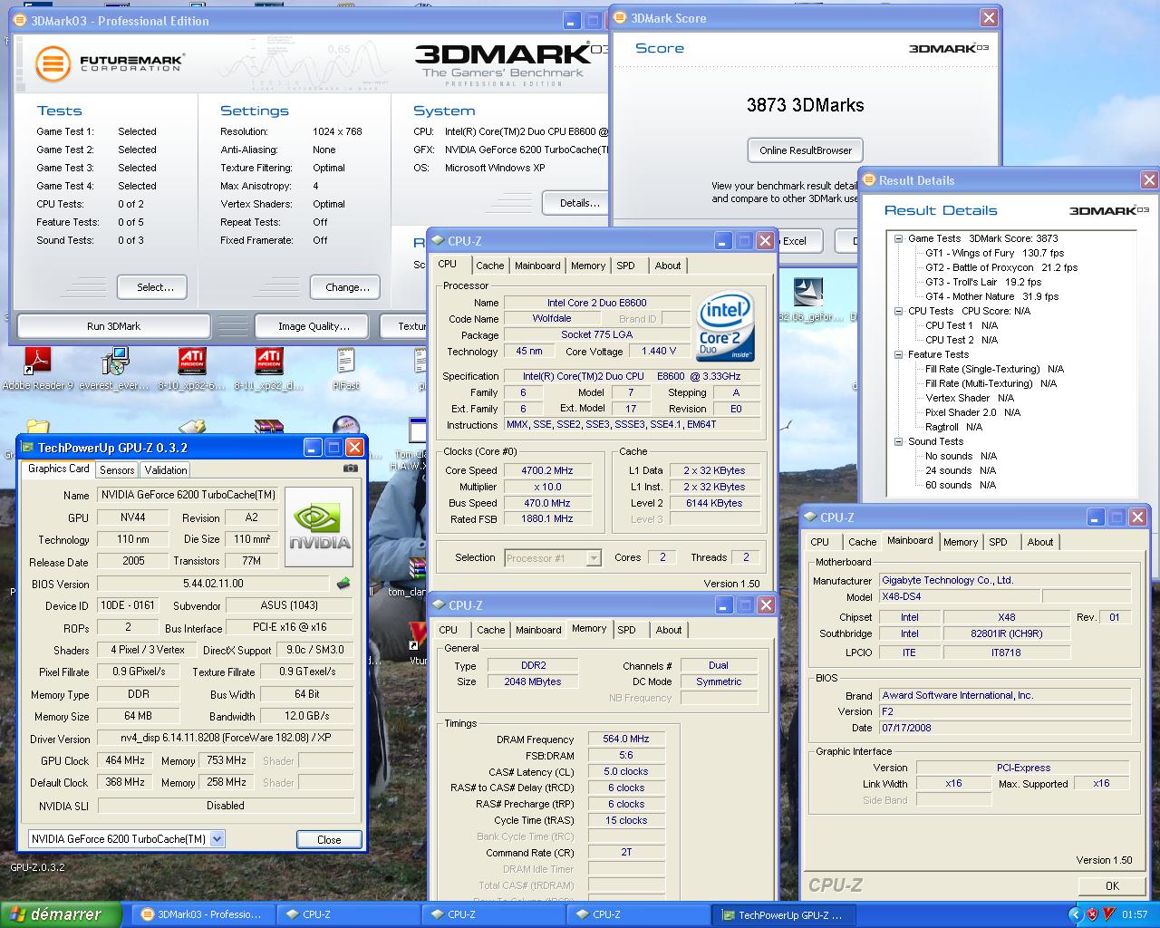
Task: Click the red security shield tray icon
Action: [x=1092, y=914]
